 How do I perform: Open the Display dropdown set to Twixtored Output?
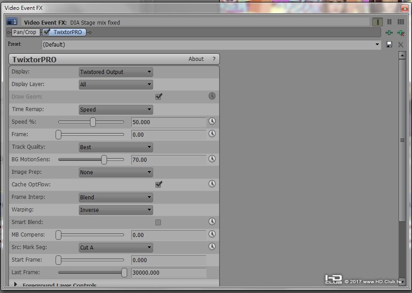(116, 72)
